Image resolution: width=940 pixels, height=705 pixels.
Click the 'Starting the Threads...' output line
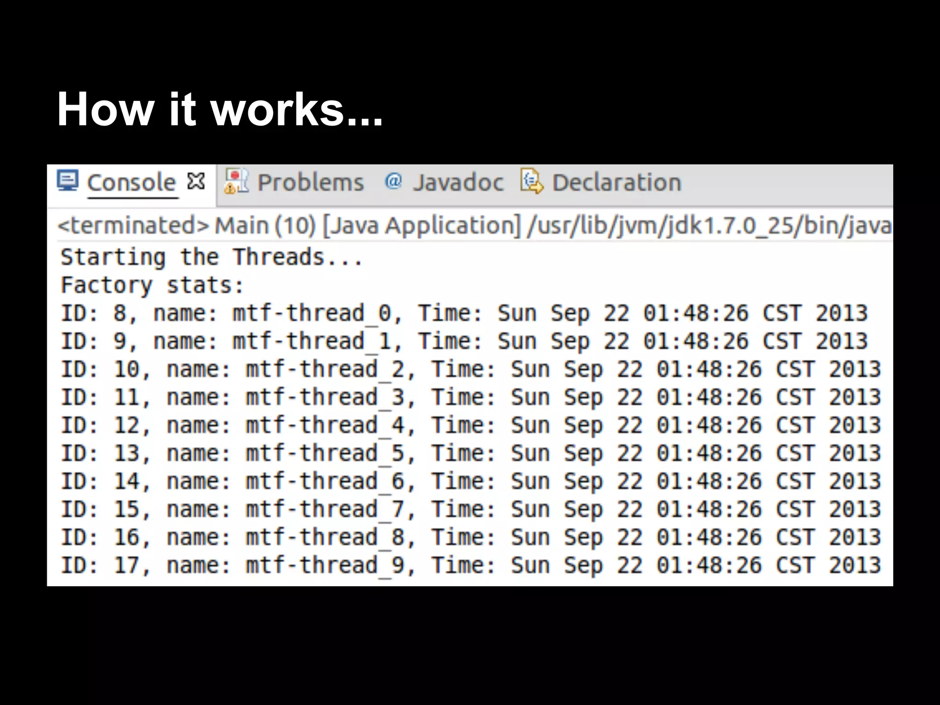(x=211, y=257)
